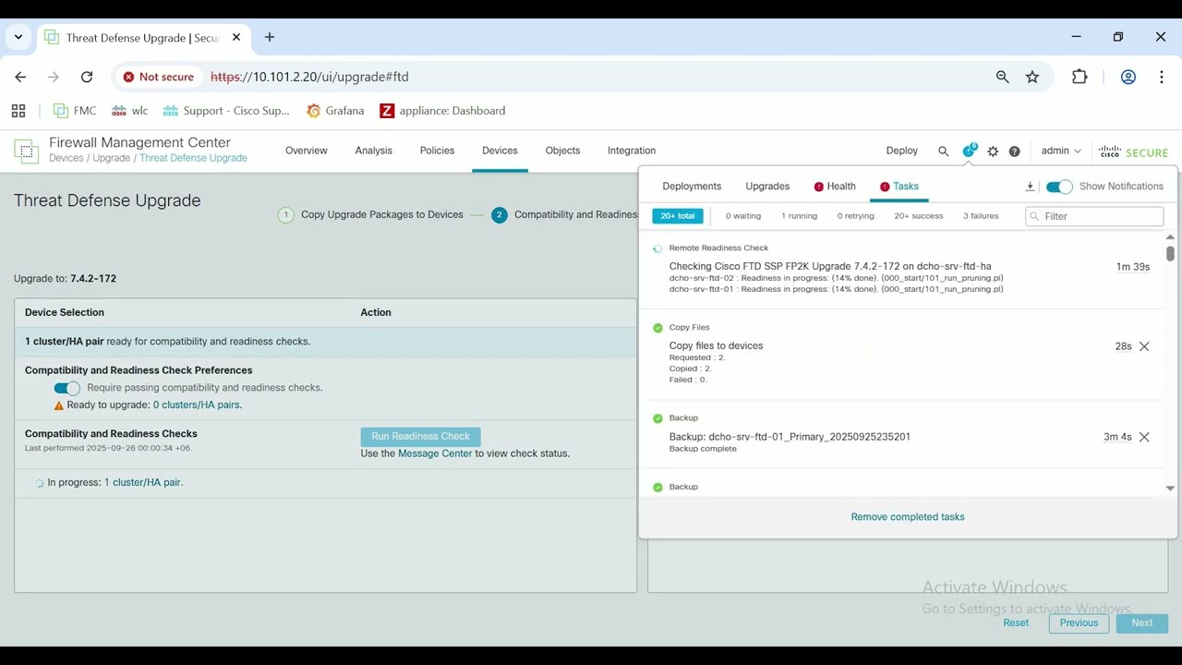Click Run Readiness Check button
The width and height of the screenshot is (1182, 665).
click(x=420, y=436)
